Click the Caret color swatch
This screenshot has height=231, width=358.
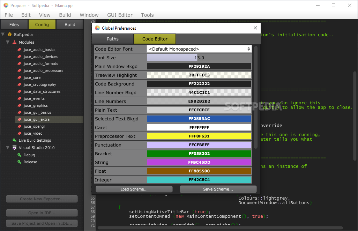click(199, 127)
